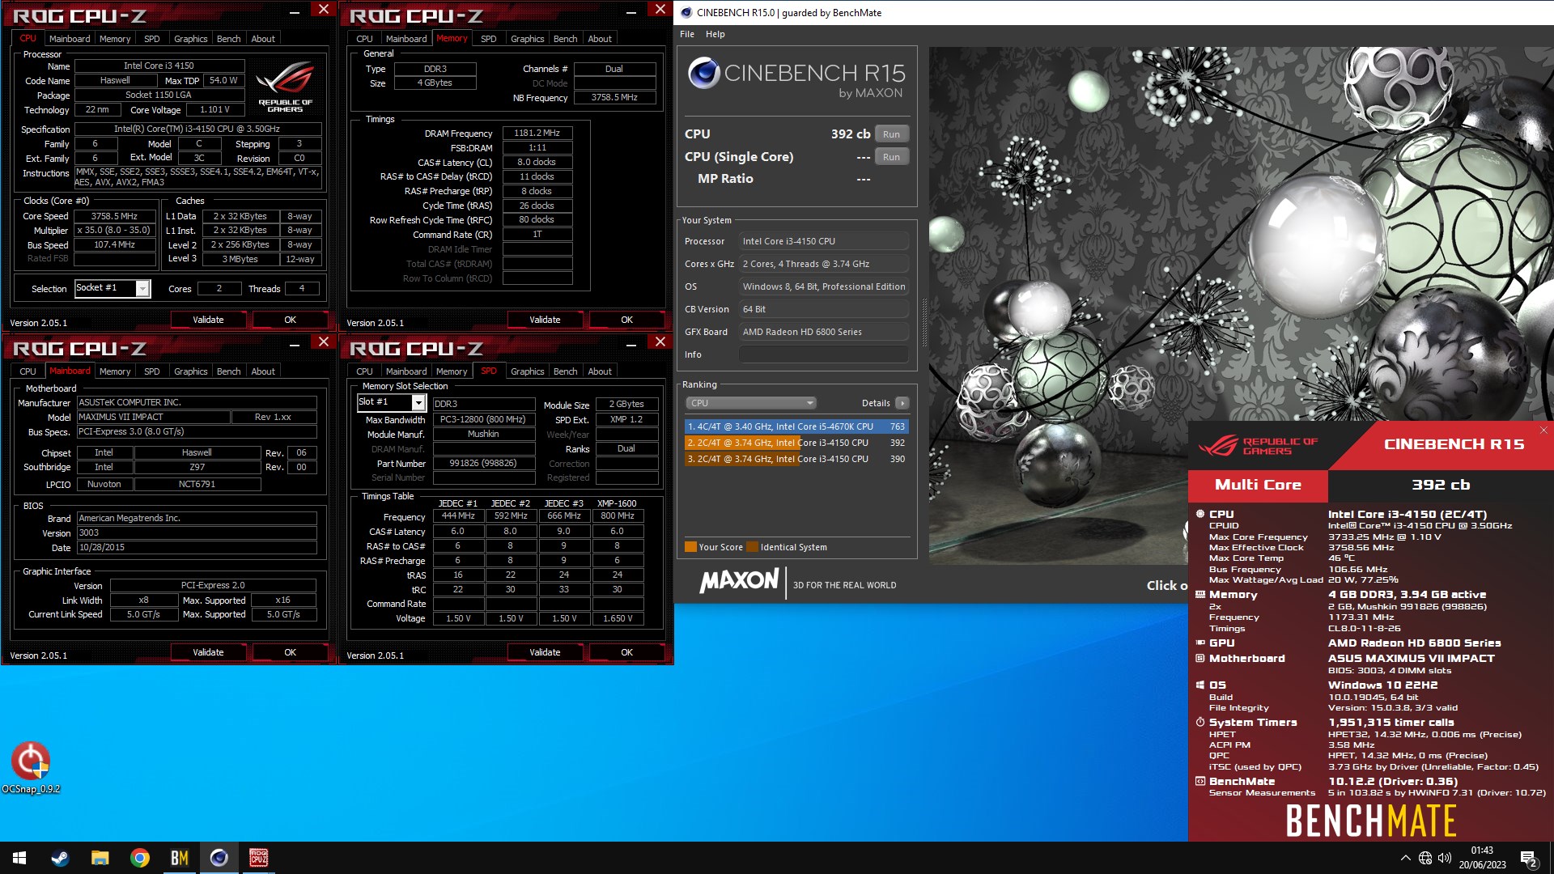The width and height of the screenshot is (1554, 874).
Task: Click the Cinebench title bar icon
Action: click(686, 12)
